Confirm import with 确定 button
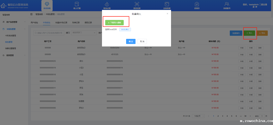Screen dimensions: 273x125 (x=131, y=41)
